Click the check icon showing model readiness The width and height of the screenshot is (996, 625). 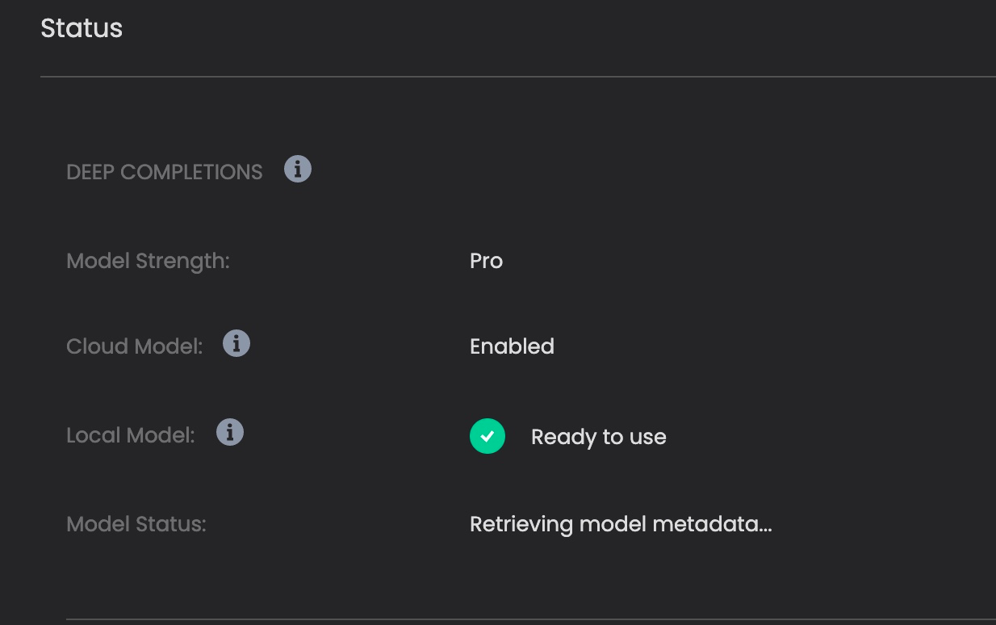(x=487, y=436)
